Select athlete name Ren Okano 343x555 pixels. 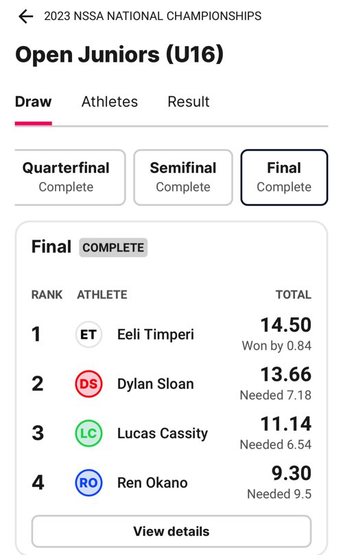pos(152,483)
